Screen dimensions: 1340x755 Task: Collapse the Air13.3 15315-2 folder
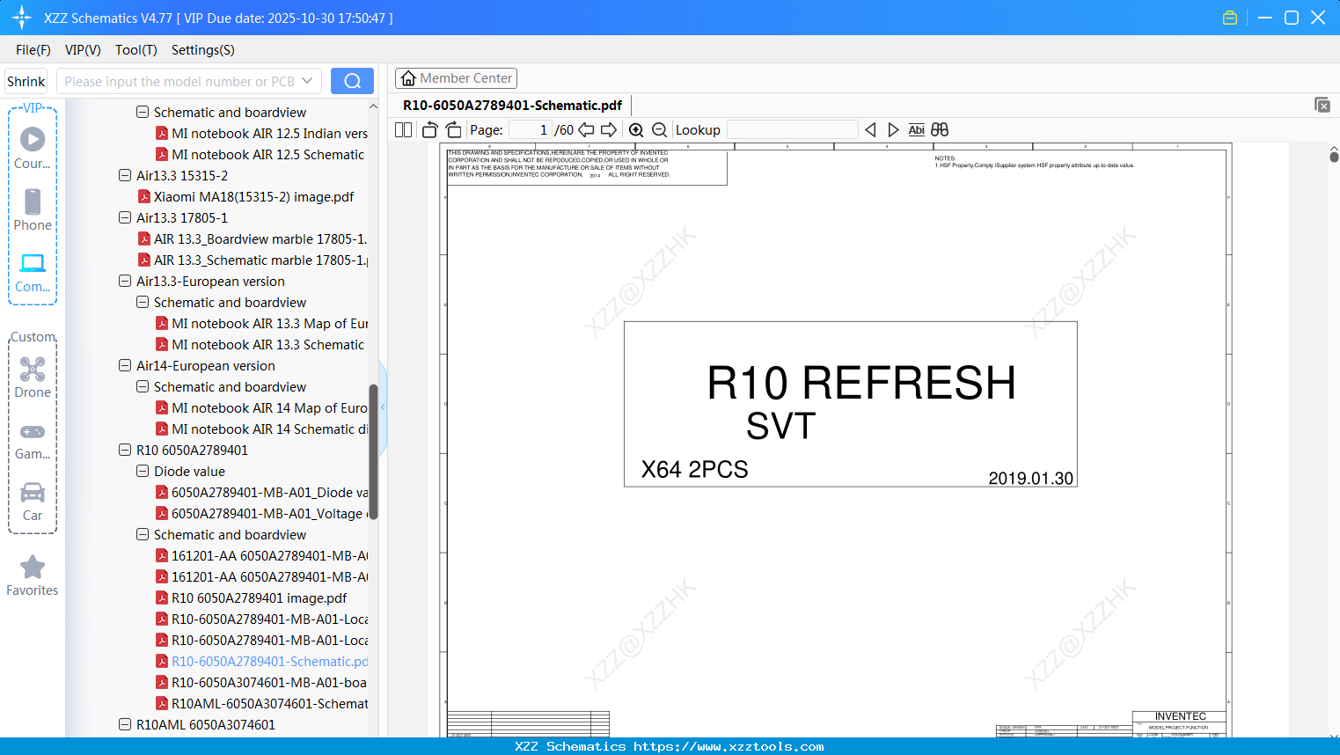click(x=125, y=175)
